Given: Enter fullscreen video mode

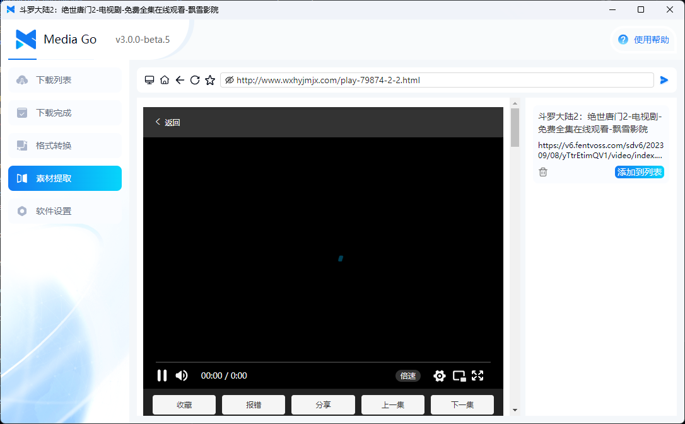Looking at the screenshot, I should [477, 375].
